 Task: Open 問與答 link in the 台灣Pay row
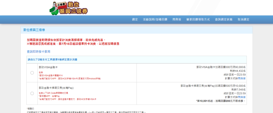(x=242, y=97)
